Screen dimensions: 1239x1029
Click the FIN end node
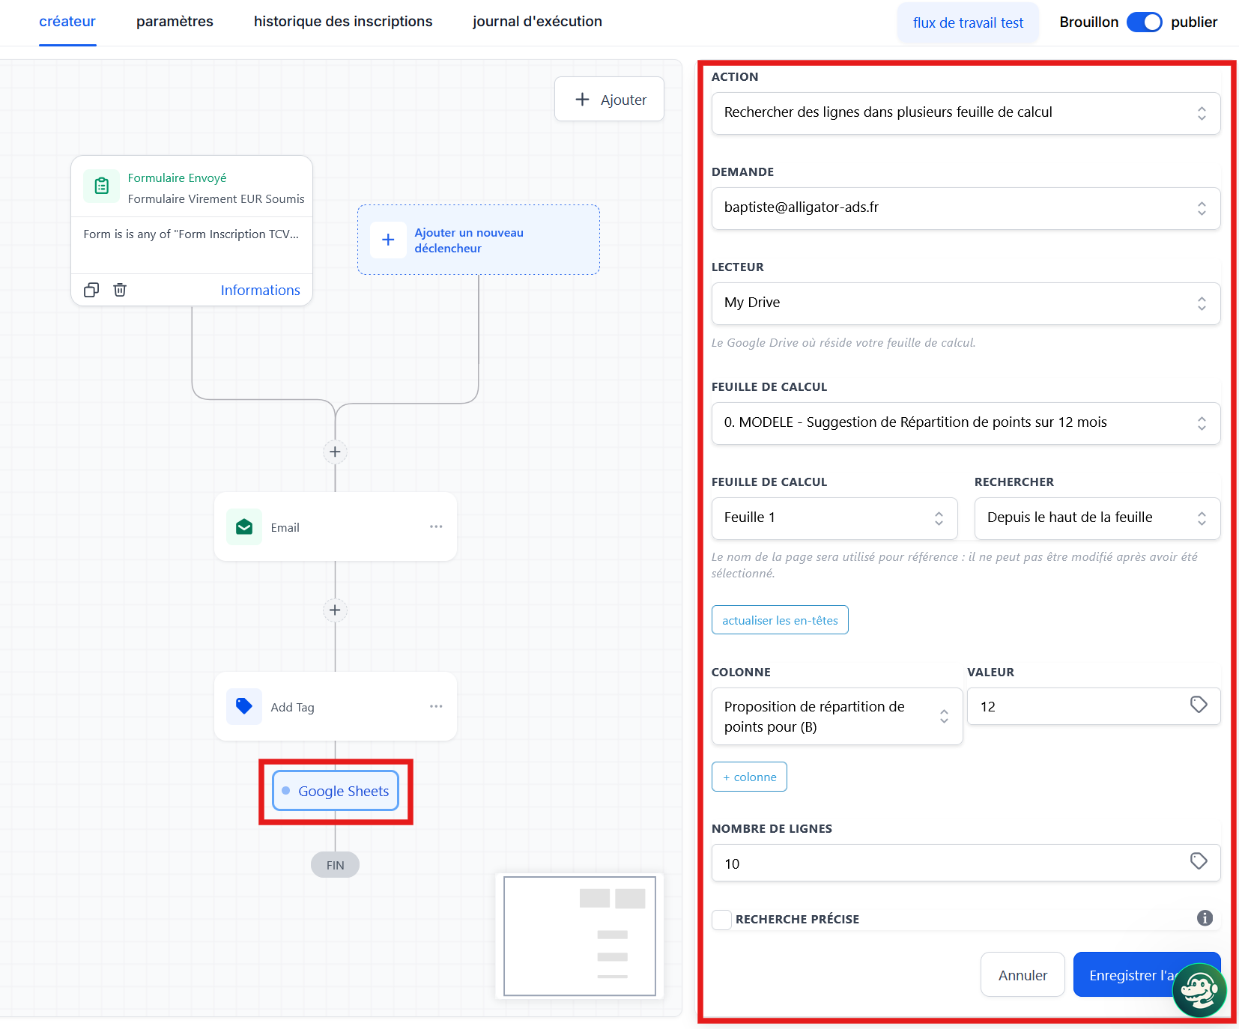click(335, 865)
